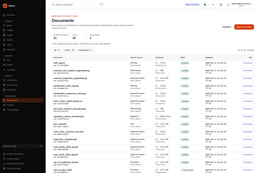Screen dimensions: 260x173
Task: Open Voice microphone icon
Action: click(4, 45)
